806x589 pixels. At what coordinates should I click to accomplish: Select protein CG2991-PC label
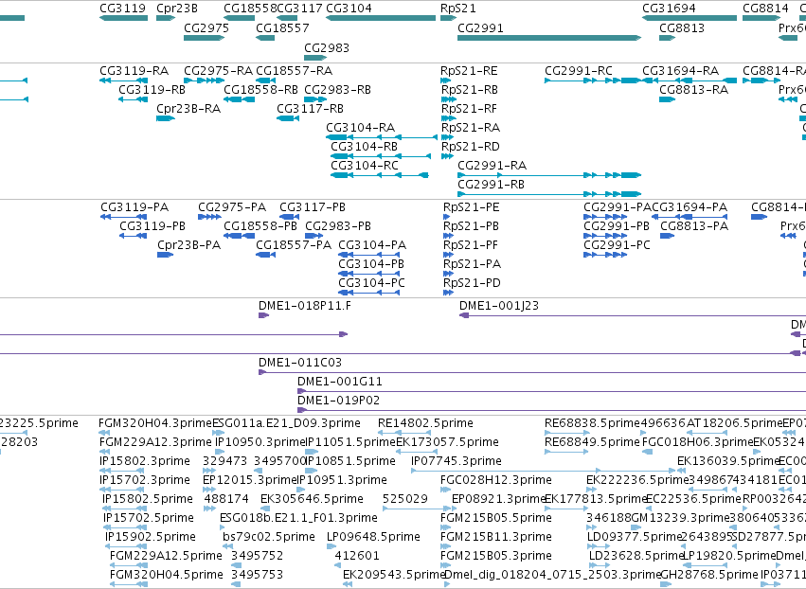pyautogui.click(x=617, y=245)
